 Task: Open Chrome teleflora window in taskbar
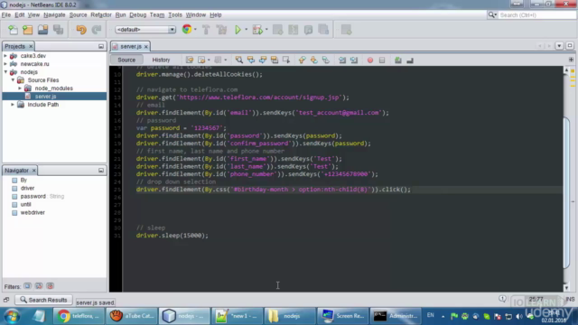pos(79,316)
